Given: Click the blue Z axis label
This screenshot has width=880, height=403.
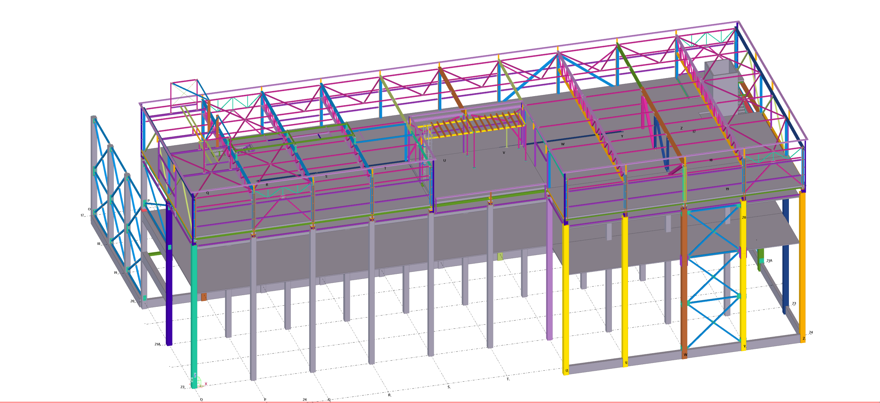Looking at the screenshot, I should (x=195, y=376).
